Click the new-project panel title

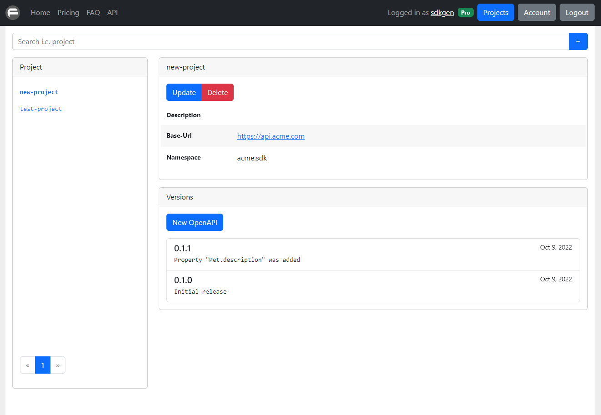tap(186, 67)
